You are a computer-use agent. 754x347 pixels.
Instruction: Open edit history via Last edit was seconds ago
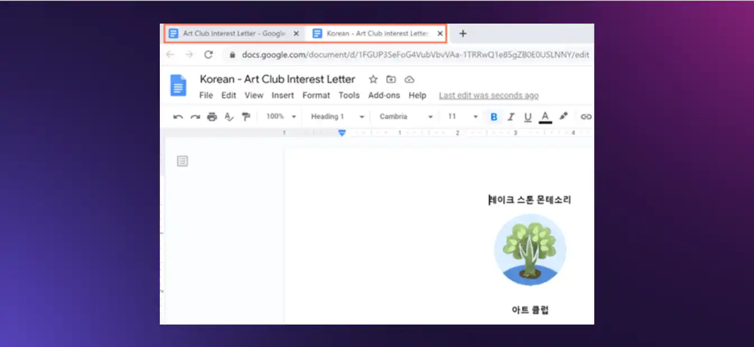click(488, 95)
